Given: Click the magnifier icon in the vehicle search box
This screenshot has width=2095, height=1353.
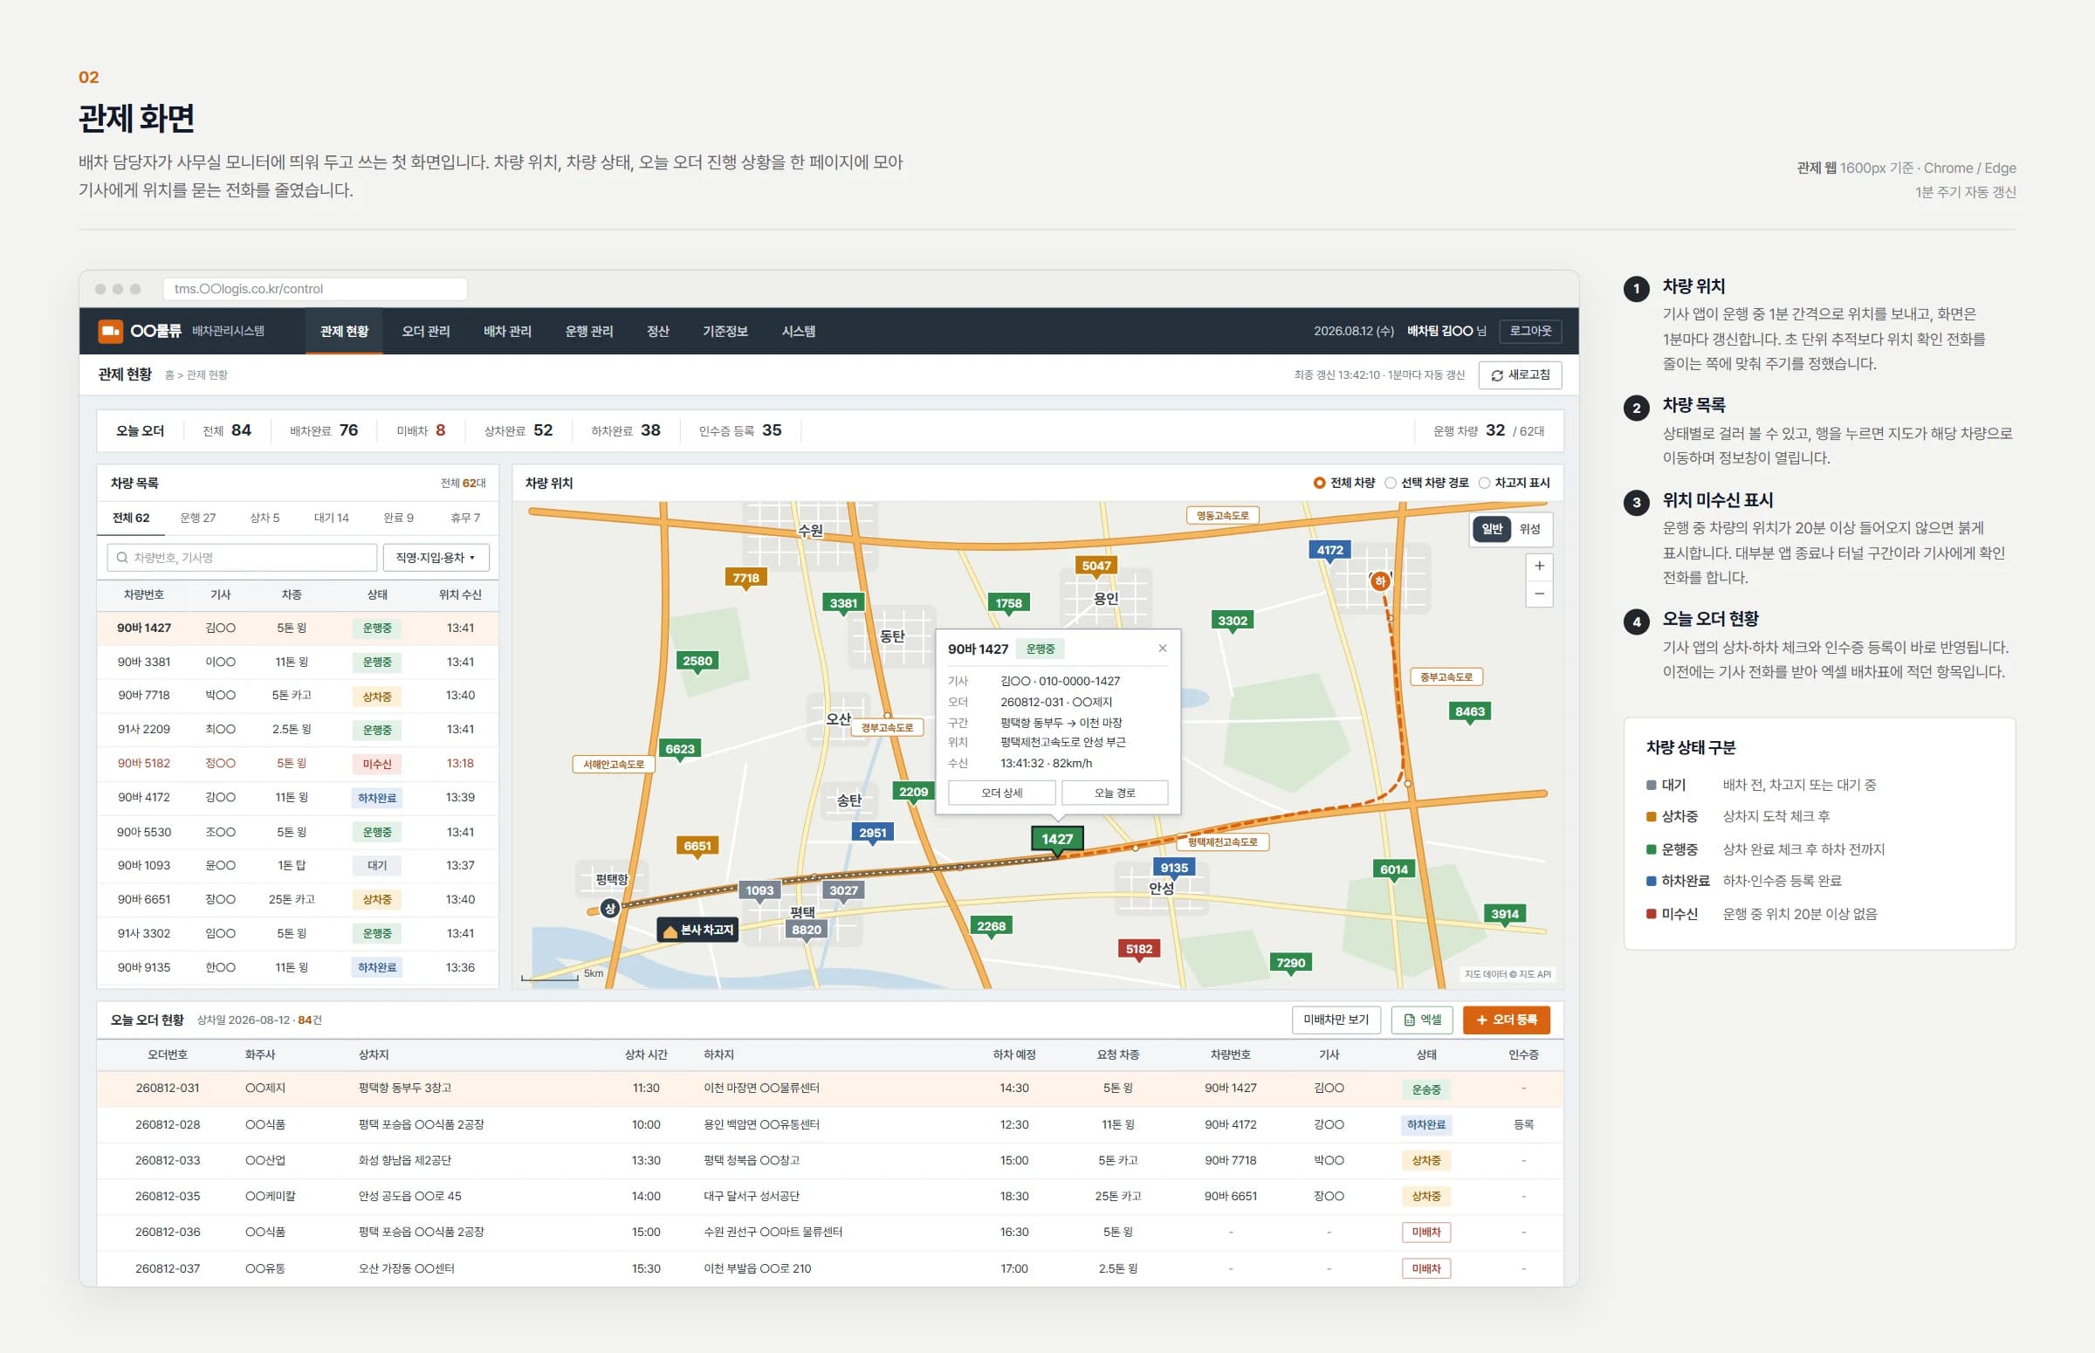Looking at the screenshot, I should tap(122, 558).
